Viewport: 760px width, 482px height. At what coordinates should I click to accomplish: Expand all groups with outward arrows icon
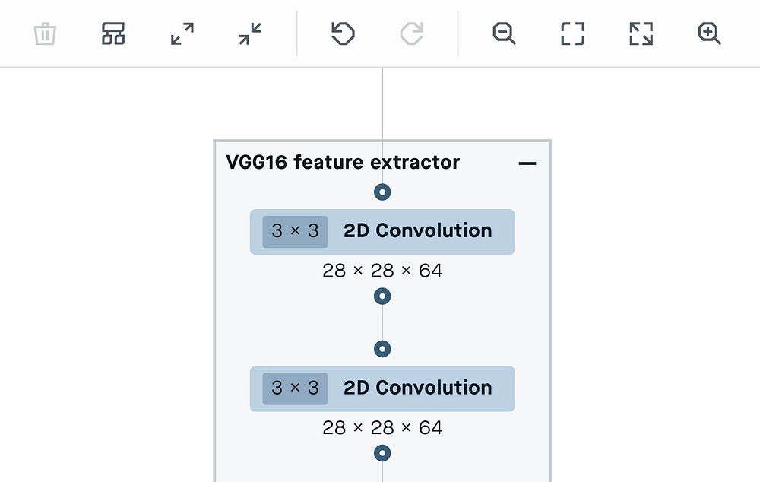coord(182,33)
